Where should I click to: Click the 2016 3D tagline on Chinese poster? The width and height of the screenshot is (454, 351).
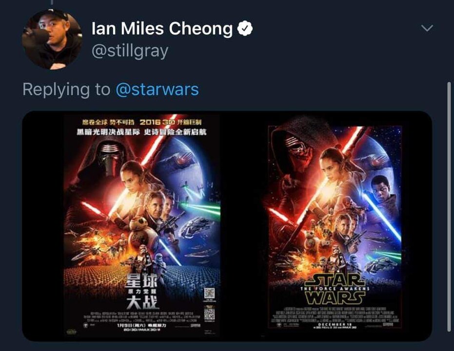pos(158,123)
